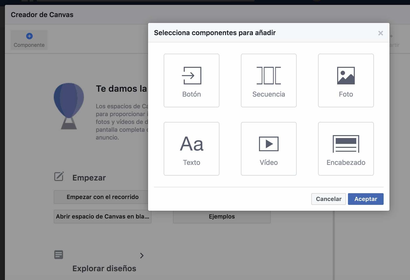
Task: Click the blue plus Componente icon
Action: tap(29, 36)
